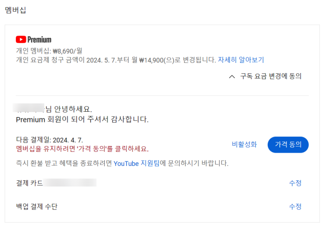The width and height of the screenshot is (326, 227).
Task: Click the 백업 결제 수단 row label
Action: coord(36,206)
